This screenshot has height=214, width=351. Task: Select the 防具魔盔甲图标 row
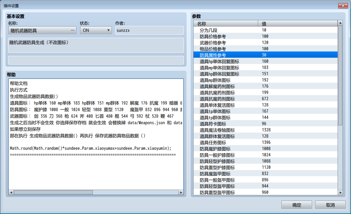coord(266,174)
